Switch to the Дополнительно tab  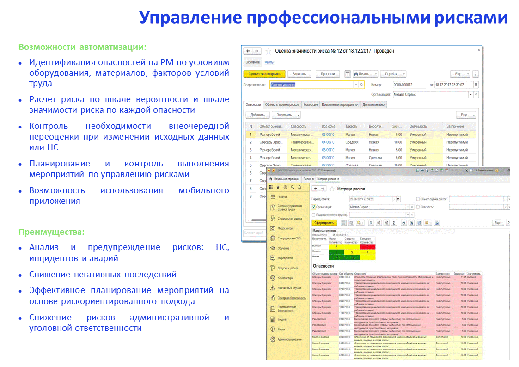pyautogui.click(x=373, y=104)
